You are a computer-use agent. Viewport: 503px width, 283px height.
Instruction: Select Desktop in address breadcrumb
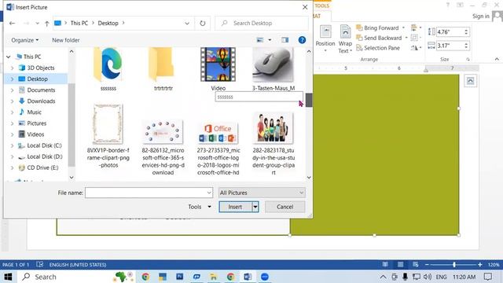pos(108,23)
